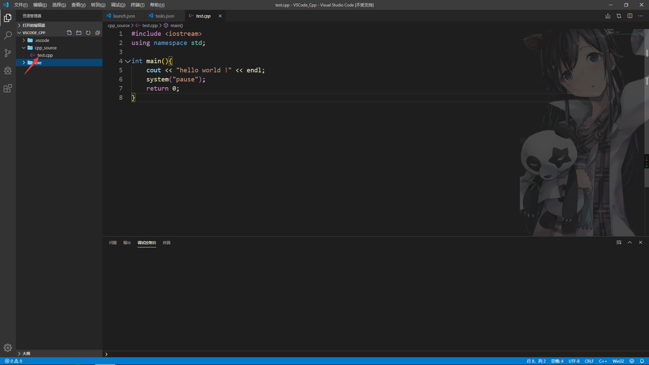This screenshot has width=649, height=365.
Task: Open the Source Control view
Action: (8, 53)
